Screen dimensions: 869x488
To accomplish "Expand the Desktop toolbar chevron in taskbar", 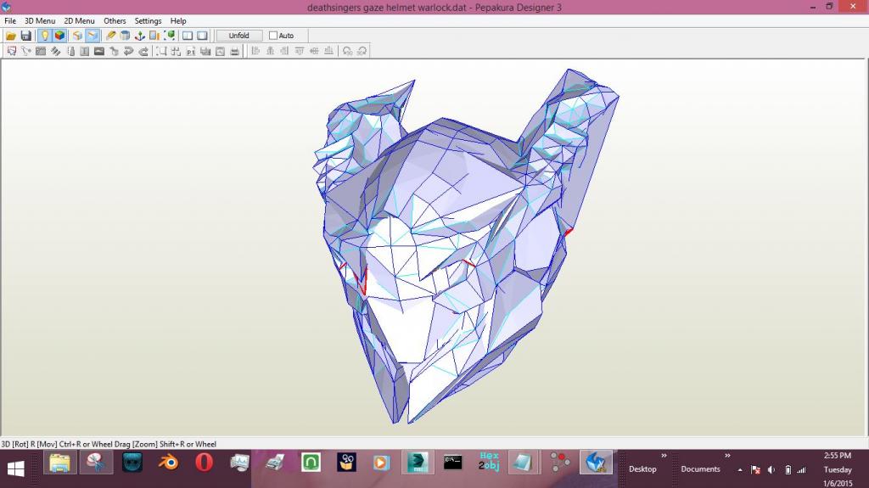I will [x=664, y=456].
